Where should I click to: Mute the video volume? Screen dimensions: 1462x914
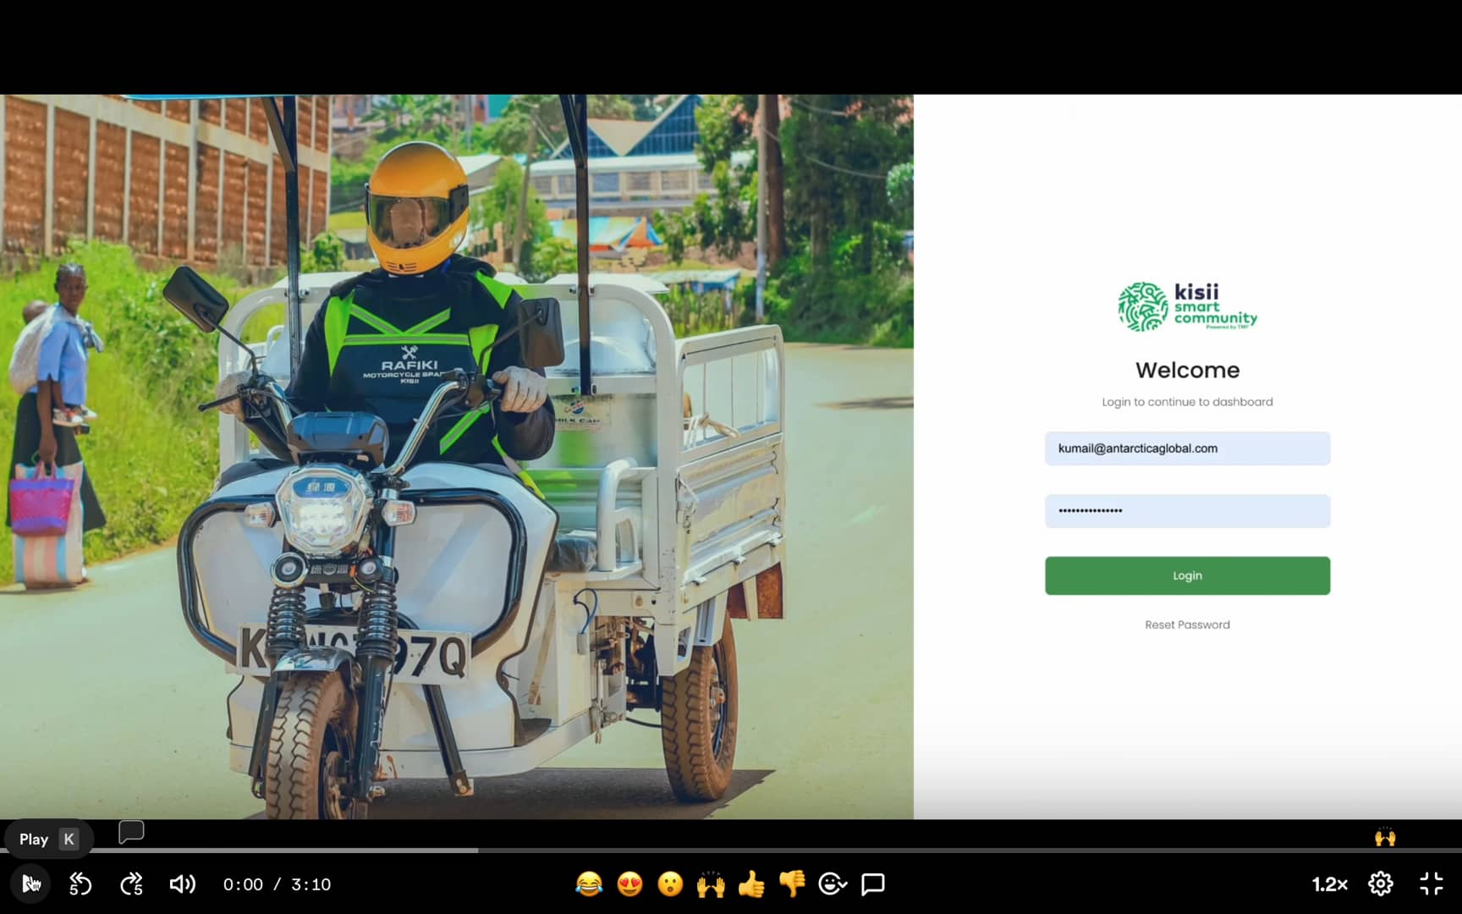[181, 884]
